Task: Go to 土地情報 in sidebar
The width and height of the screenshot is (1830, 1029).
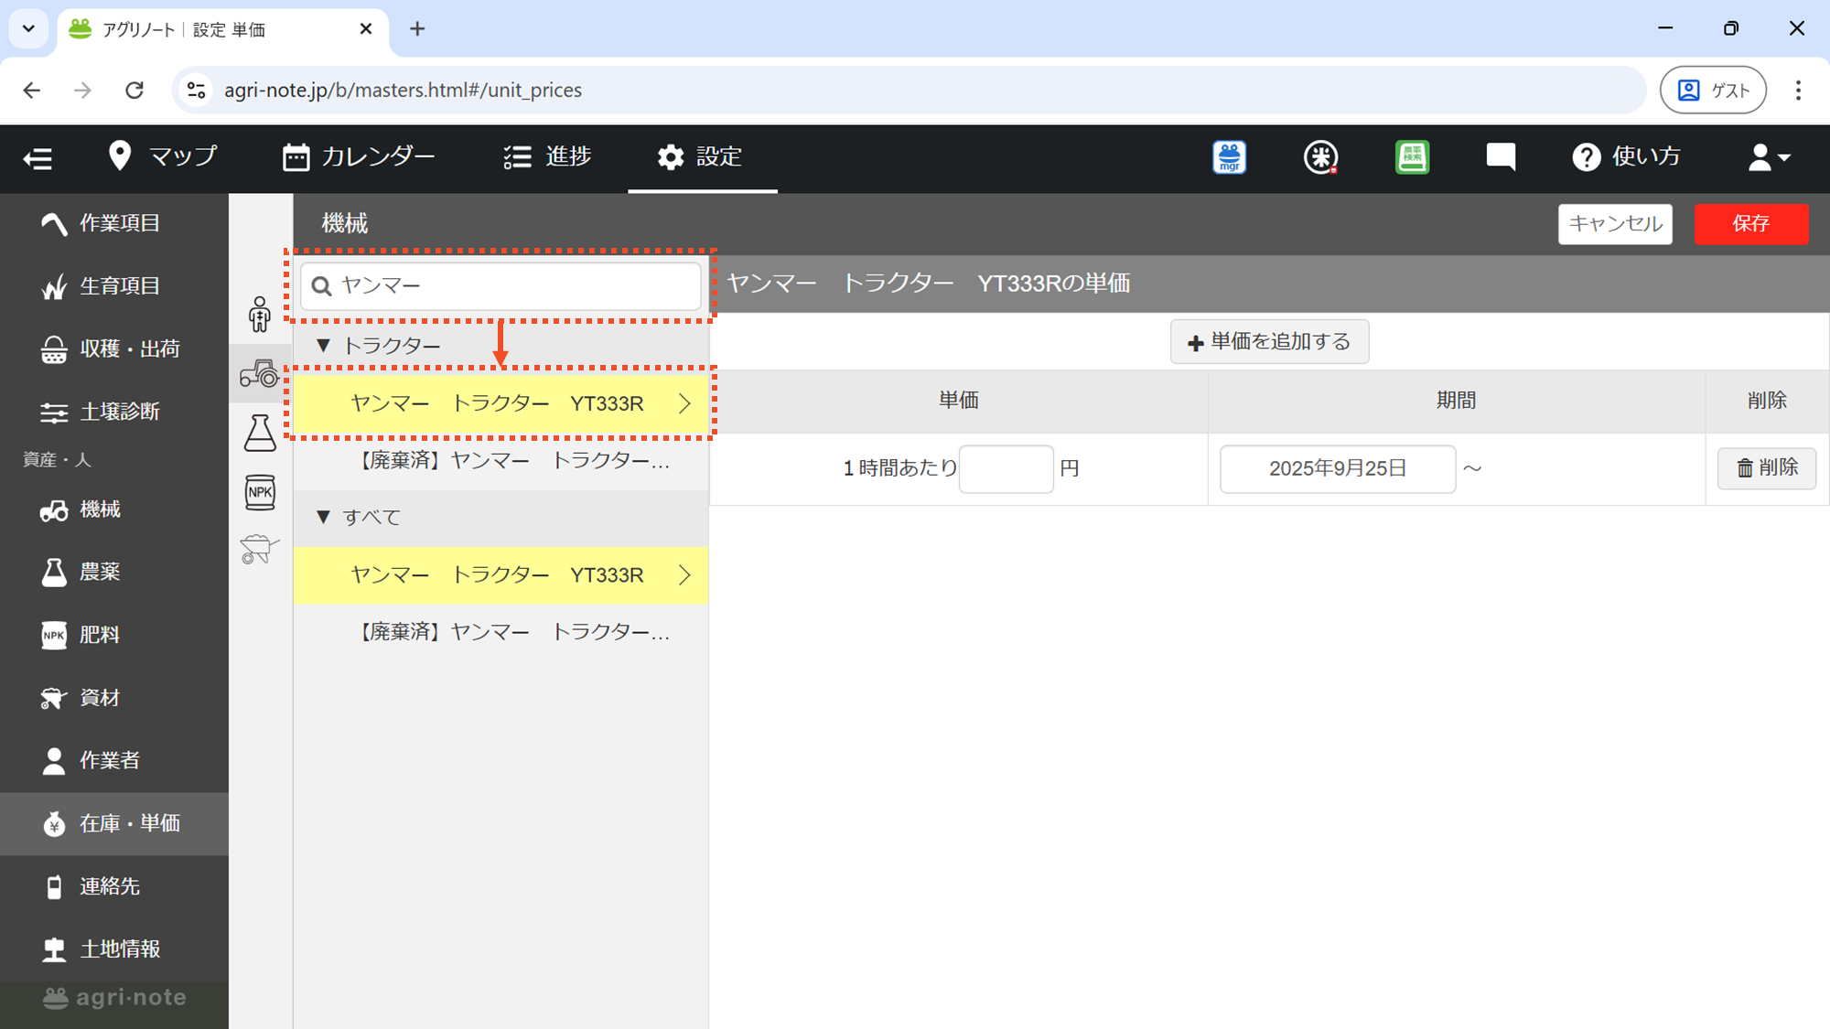Action: click(x=114, y=949)
